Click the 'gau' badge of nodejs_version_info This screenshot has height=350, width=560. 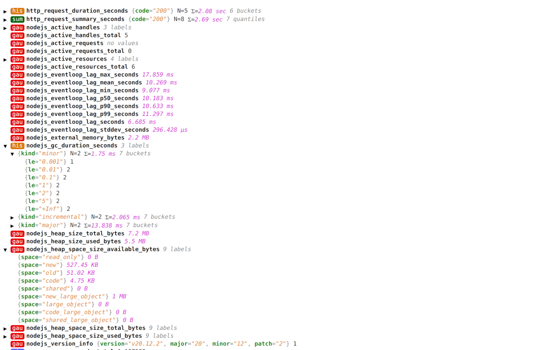[17, 344]
